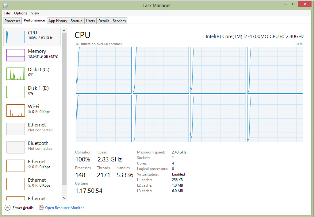The image size is (314, 217).
Task: Open the Options menu
Action: [21, 13]
